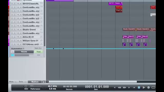The height and width of the screenshot is (92, 164).
Task: Select the CC124brea..sh01 track name
Action: [x=31, y=44]
